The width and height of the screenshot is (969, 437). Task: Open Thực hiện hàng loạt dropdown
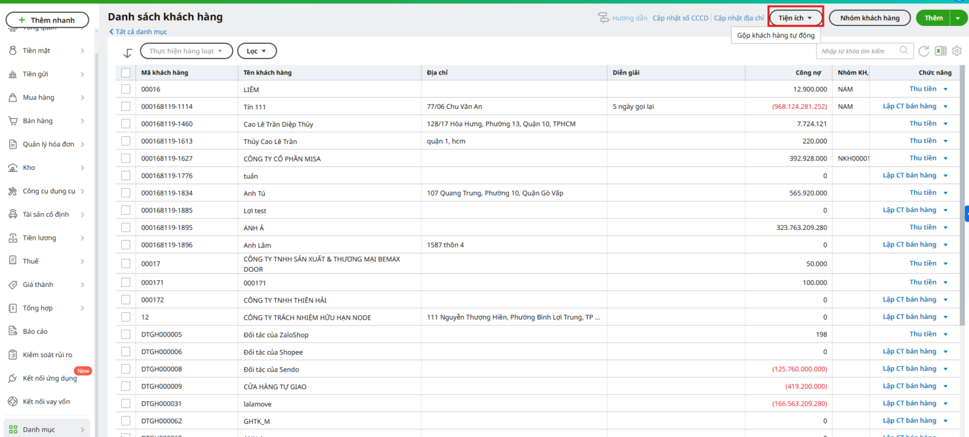[x=186, y=51]
